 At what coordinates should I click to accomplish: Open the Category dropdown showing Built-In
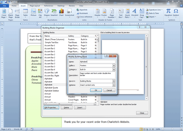click(x=114, y=69)
